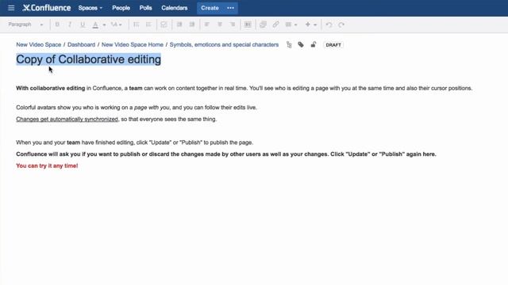Open Dashboard breadcrumb link
508x285 pixels.
tap(81, 44)
